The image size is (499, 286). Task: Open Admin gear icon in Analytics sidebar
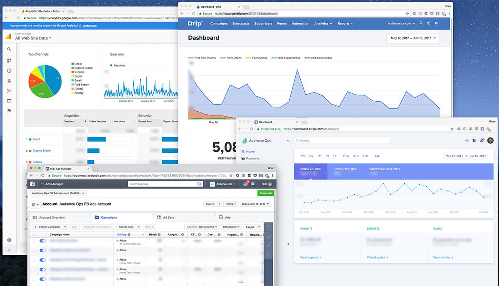pyautogui.click(x=9, y=240)
